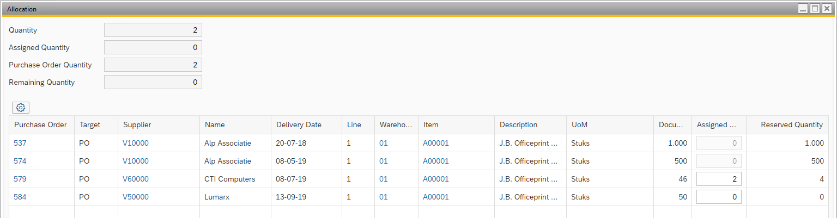Close the Allocation window
Image resolution: width=837 pixels, height=218 pixels.
pos(827,8)
